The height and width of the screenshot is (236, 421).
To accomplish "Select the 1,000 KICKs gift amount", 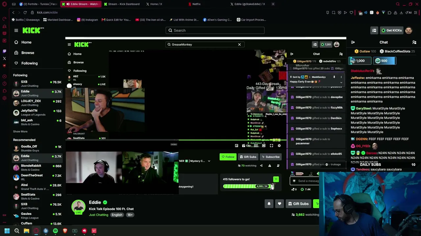I will click(x=360, y=61).
